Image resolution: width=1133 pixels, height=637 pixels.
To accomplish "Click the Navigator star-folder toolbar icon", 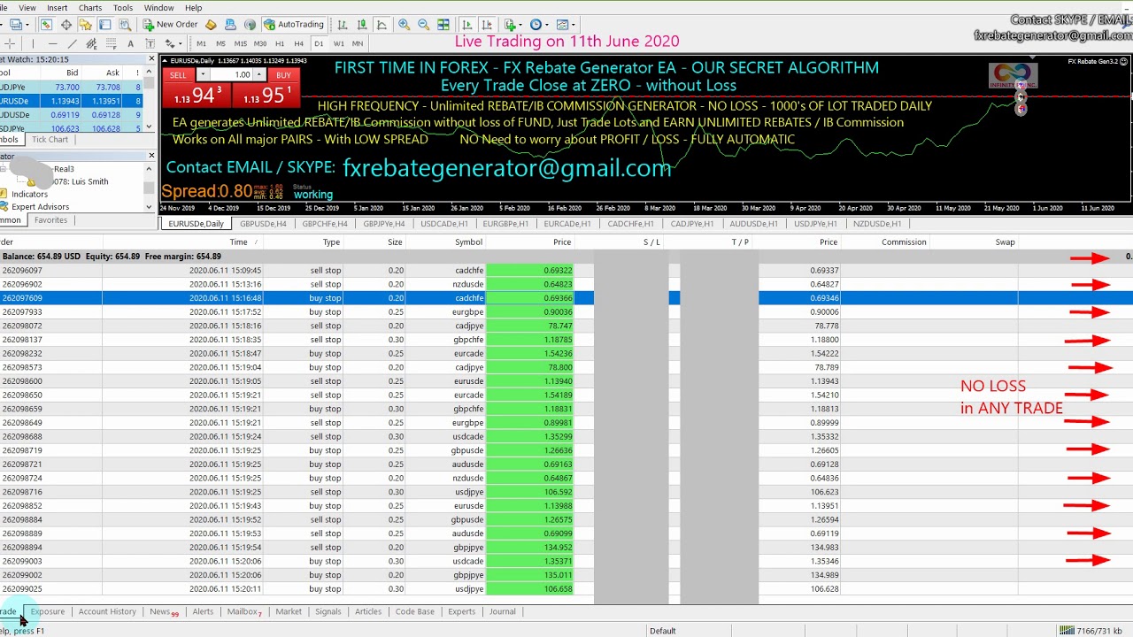I will pyautogui.click(x=85, y=25).
